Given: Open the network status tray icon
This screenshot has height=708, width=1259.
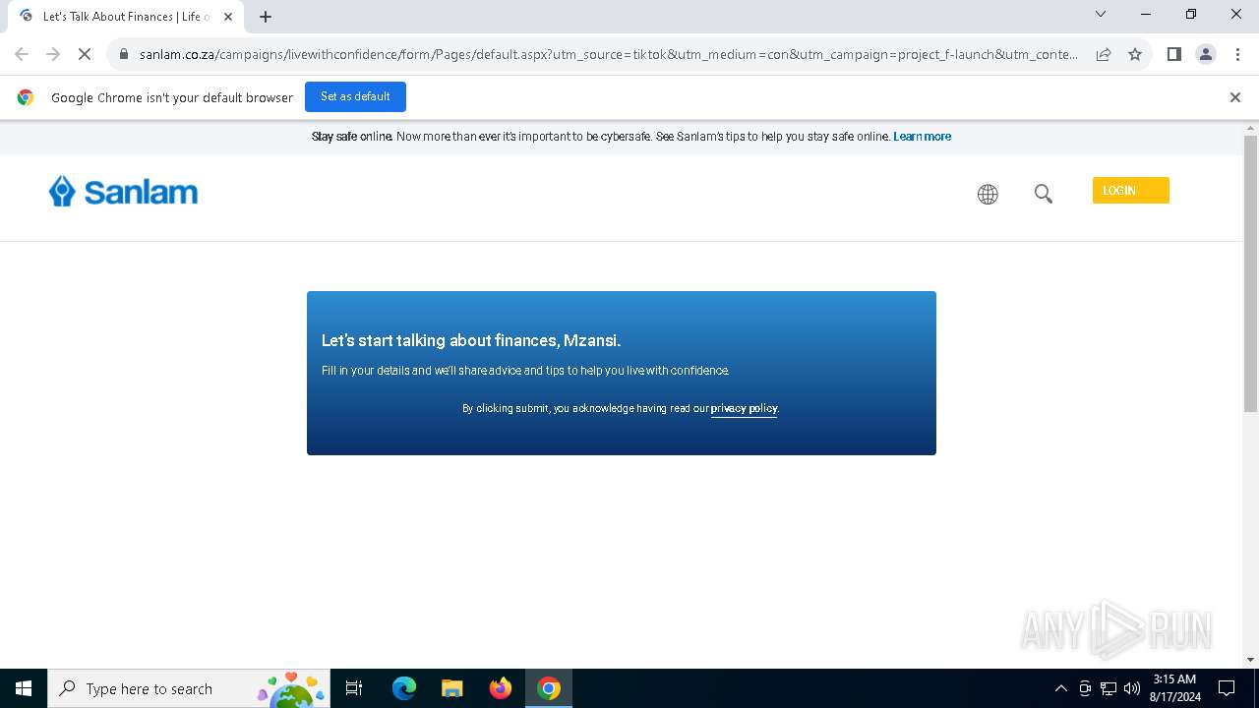Looking at the screenshot, I should 1109,688.
